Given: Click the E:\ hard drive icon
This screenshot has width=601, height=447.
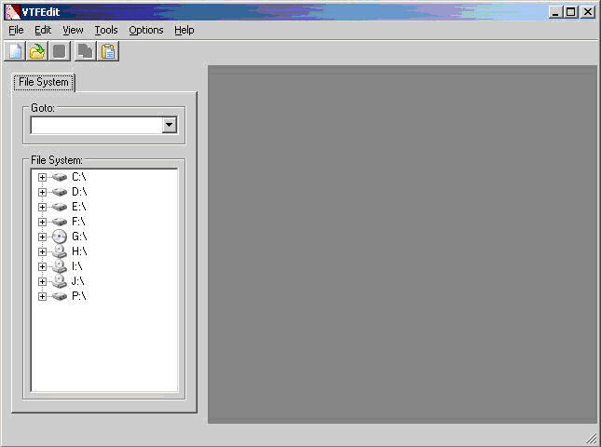Looking at the screenshot, I should (x=60, y=207).
